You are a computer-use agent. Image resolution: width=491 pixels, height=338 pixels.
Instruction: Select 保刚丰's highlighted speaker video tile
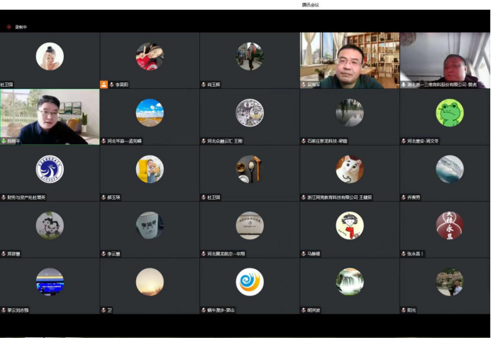[x=50, y=116]
